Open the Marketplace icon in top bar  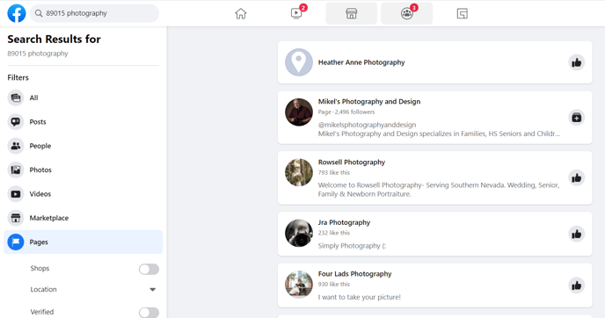click(352, 13)
